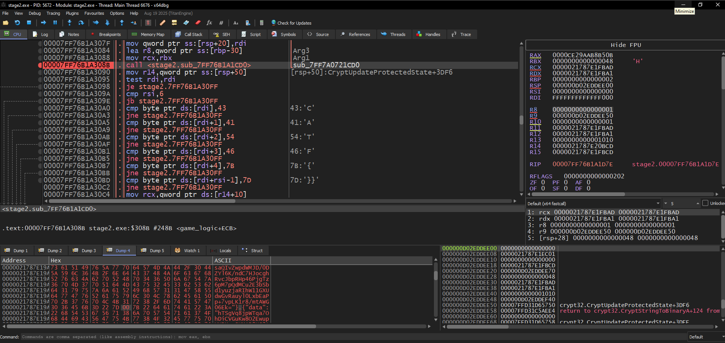Click the RAX register label
Image resolution: width=725 pixels, height=343 pixels.
[535, 55]
